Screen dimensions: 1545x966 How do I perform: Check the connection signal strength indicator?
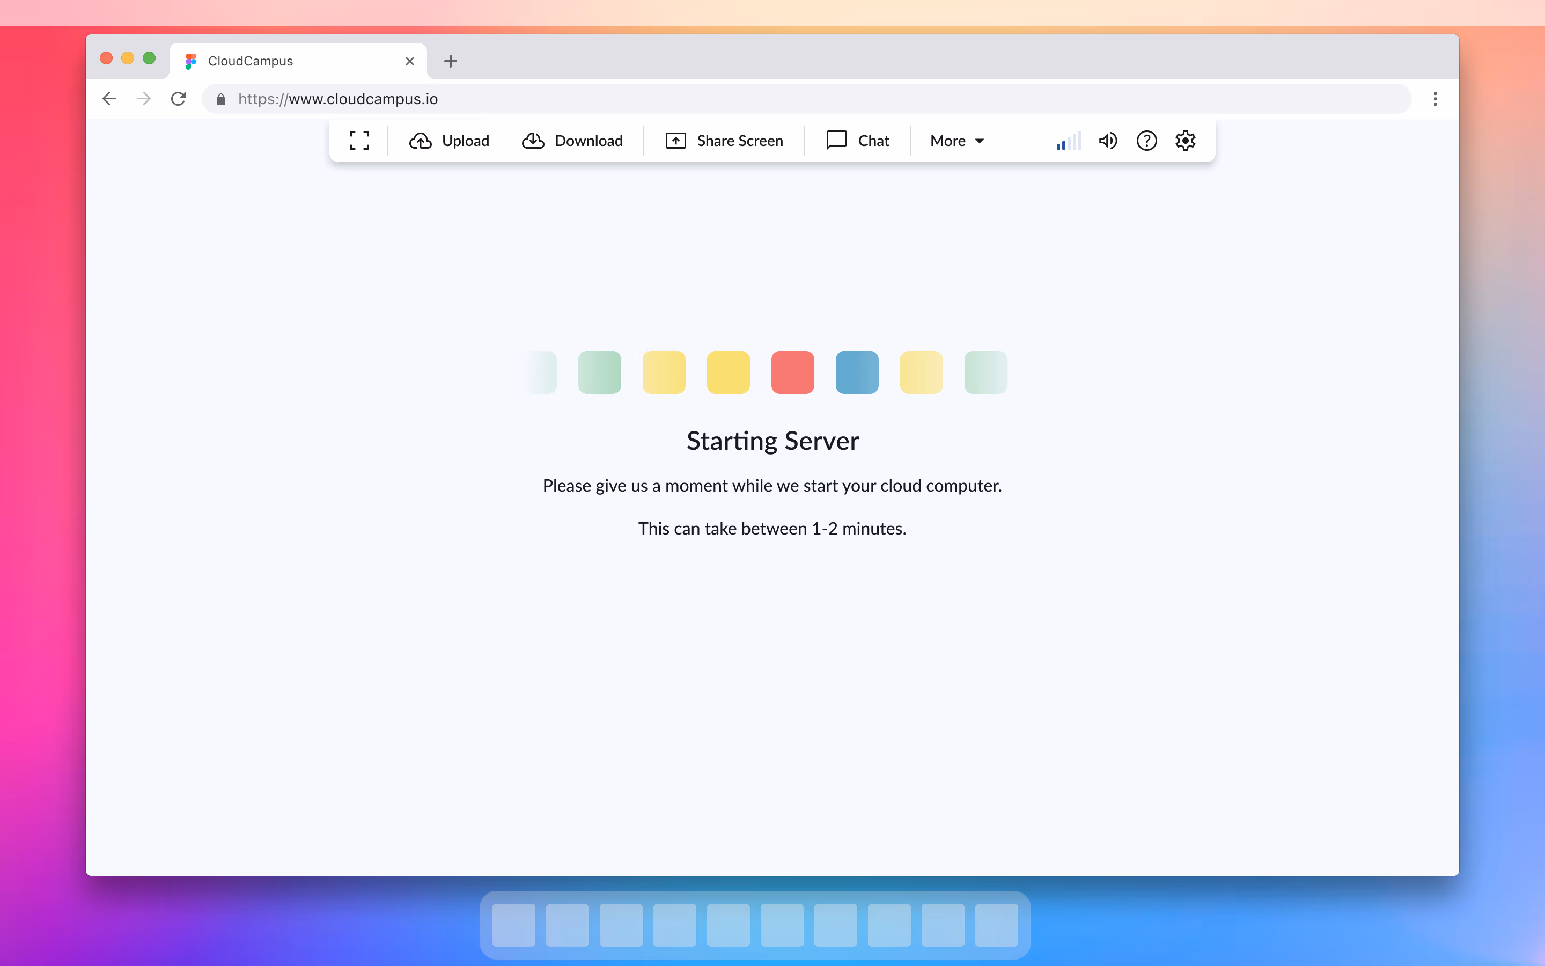pos(1067,141)
